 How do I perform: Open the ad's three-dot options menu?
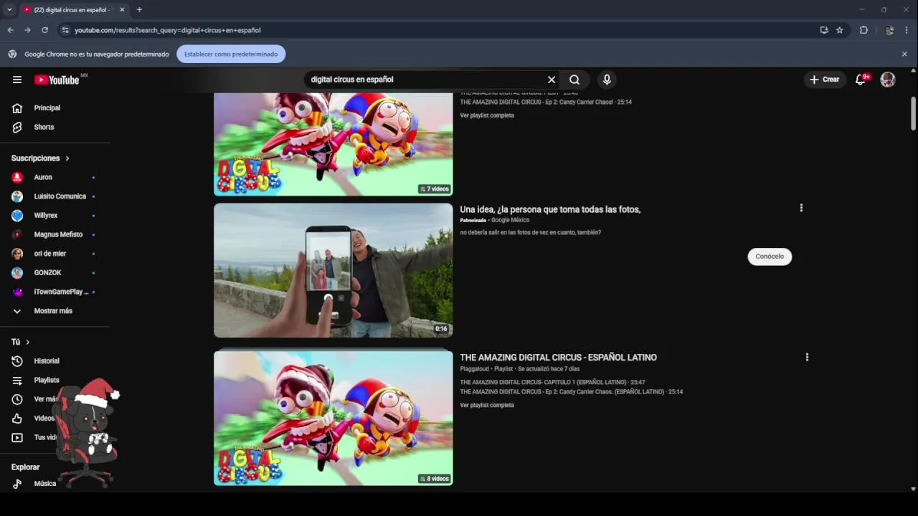pyautogui.click(x=801, y=208)
